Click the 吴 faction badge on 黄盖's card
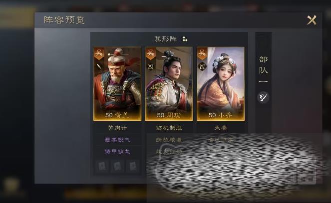Screen dimensions: 331x203 [x=99, y=53]
